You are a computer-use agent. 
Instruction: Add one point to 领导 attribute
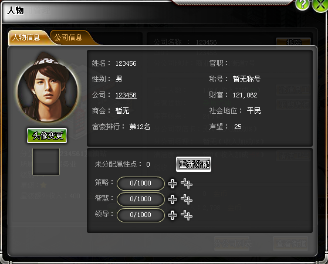(x=173, y=215)
